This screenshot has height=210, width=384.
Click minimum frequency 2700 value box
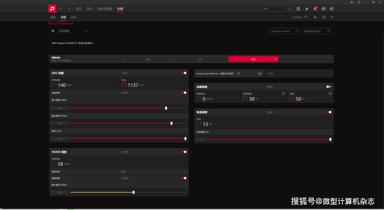point(59,108)
